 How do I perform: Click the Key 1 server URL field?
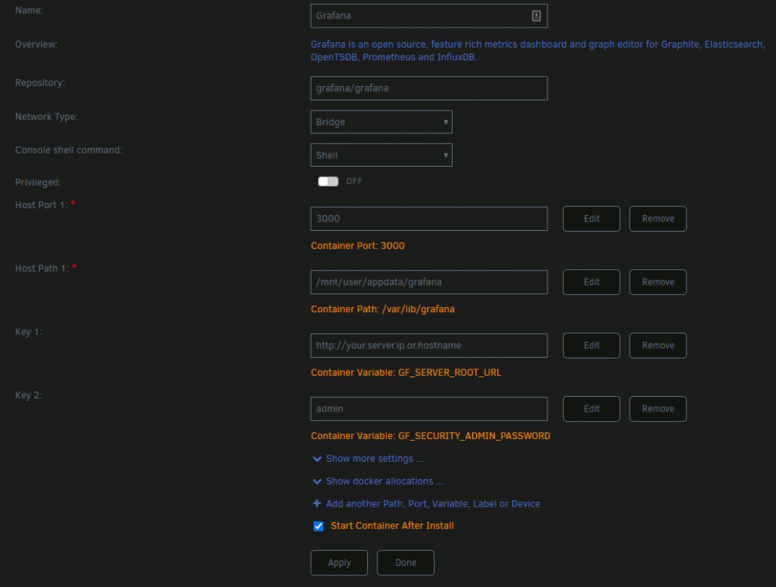point(429,345)
